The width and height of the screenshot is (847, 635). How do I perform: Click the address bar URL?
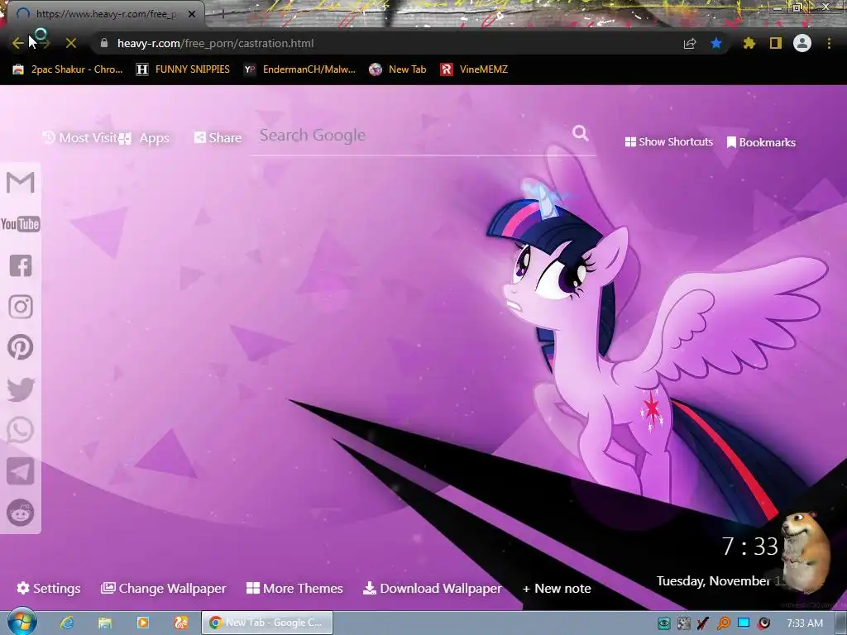tap(216, 43)
